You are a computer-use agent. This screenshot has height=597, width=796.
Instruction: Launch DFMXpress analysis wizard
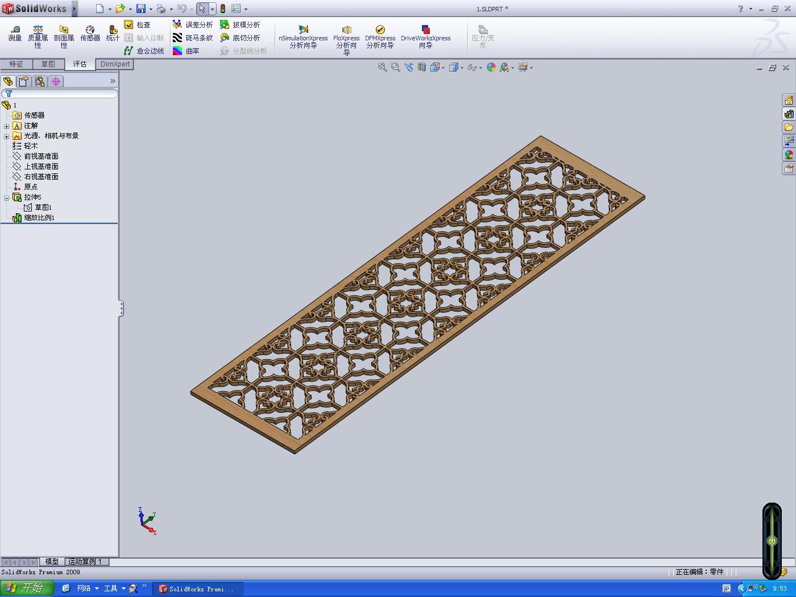tap(380, 37)
